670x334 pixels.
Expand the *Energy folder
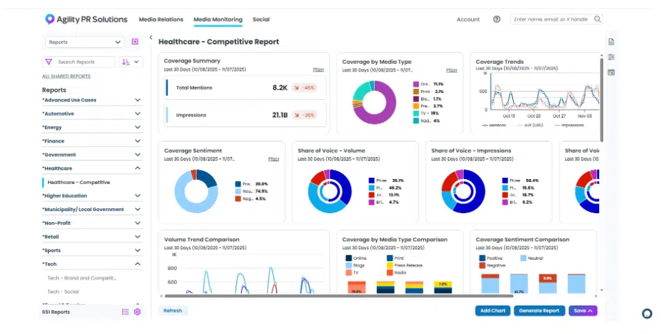tap(138, 127)
